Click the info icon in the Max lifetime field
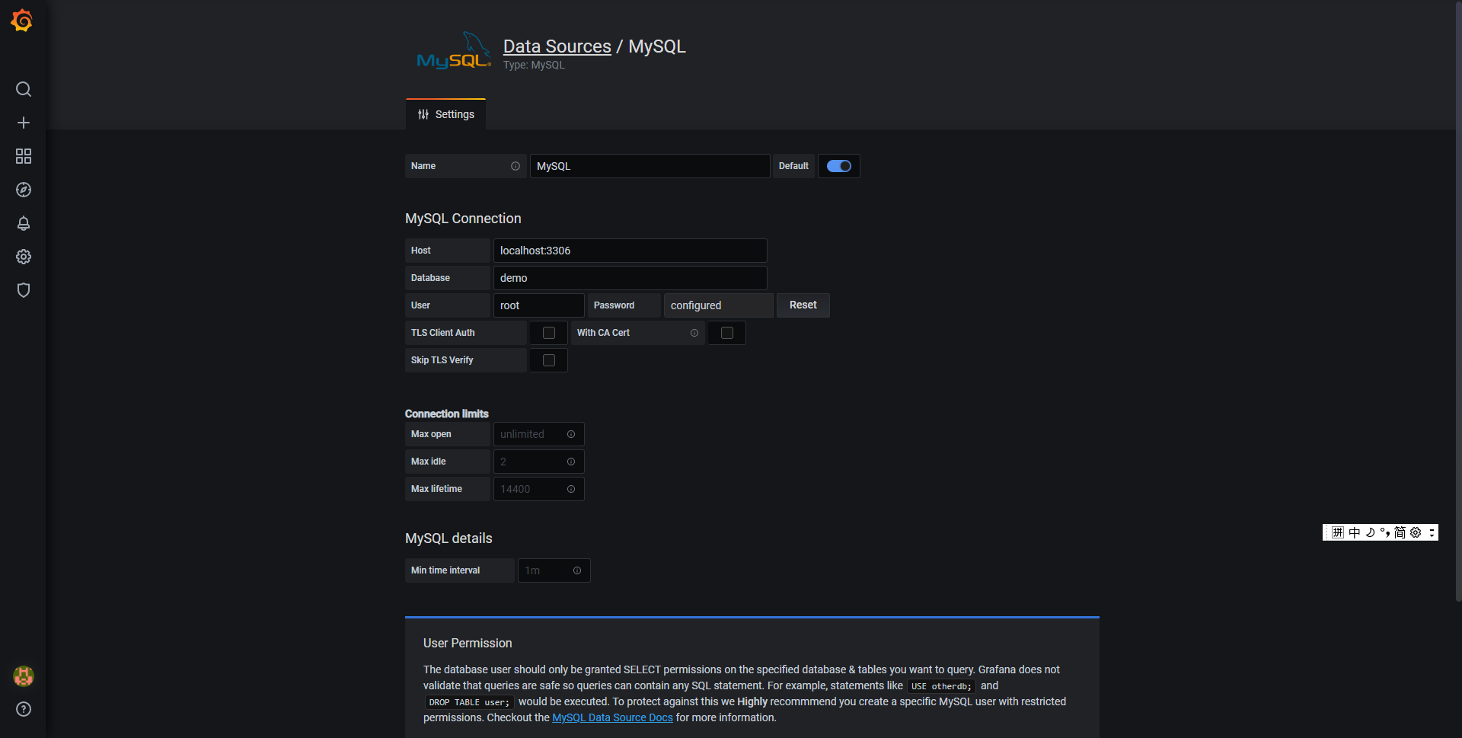1462x738 pixels. pos(571,489)
